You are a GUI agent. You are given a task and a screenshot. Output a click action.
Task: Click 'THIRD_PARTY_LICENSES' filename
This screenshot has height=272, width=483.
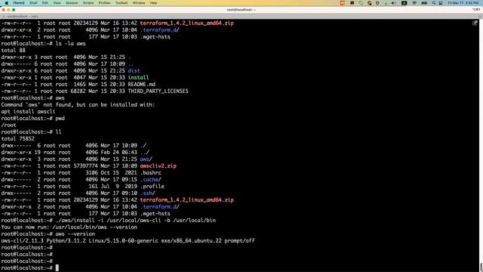pos(158,91)
